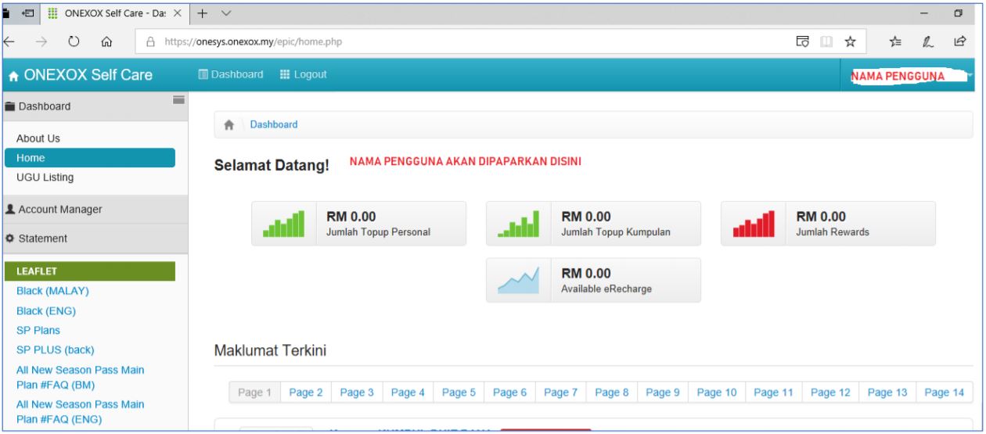Click the browser Back arrow
986x434 pixels.
pyautogui.click(x=9, y=41)
